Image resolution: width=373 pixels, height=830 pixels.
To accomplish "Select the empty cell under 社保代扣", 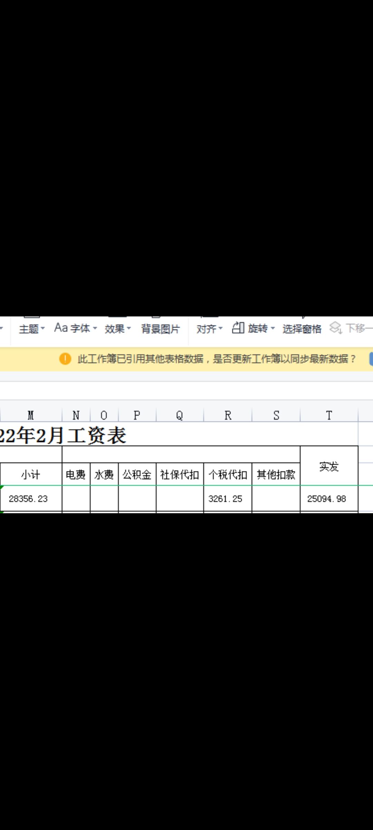I will [x=180, y=498].
